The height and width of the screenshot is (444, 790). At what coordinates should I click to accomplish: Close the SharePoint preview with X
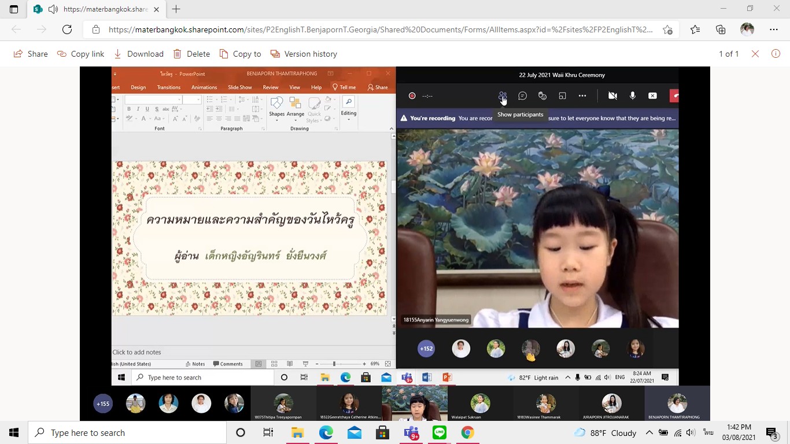[755, 54]
